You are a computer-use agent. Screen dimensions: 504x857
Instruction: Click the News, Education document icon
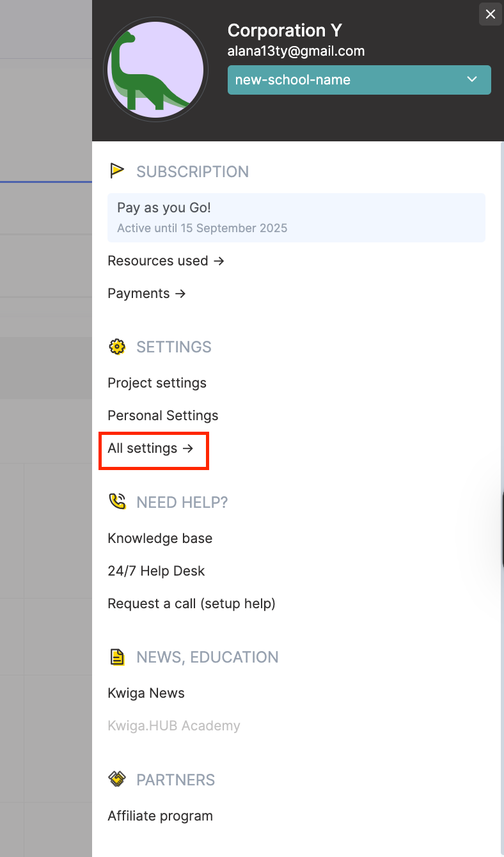117,657
